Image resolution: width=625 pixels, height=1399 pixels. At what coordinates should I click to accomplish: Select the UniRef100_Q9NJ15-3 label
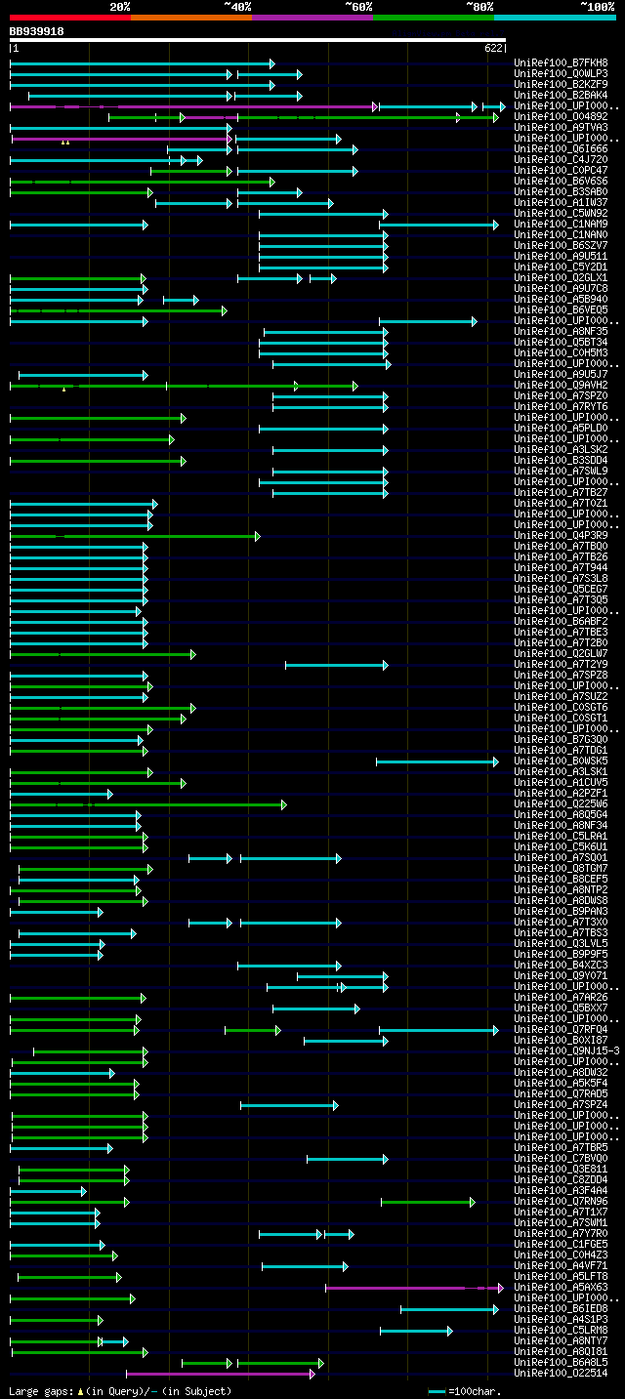click(566, 1051)
